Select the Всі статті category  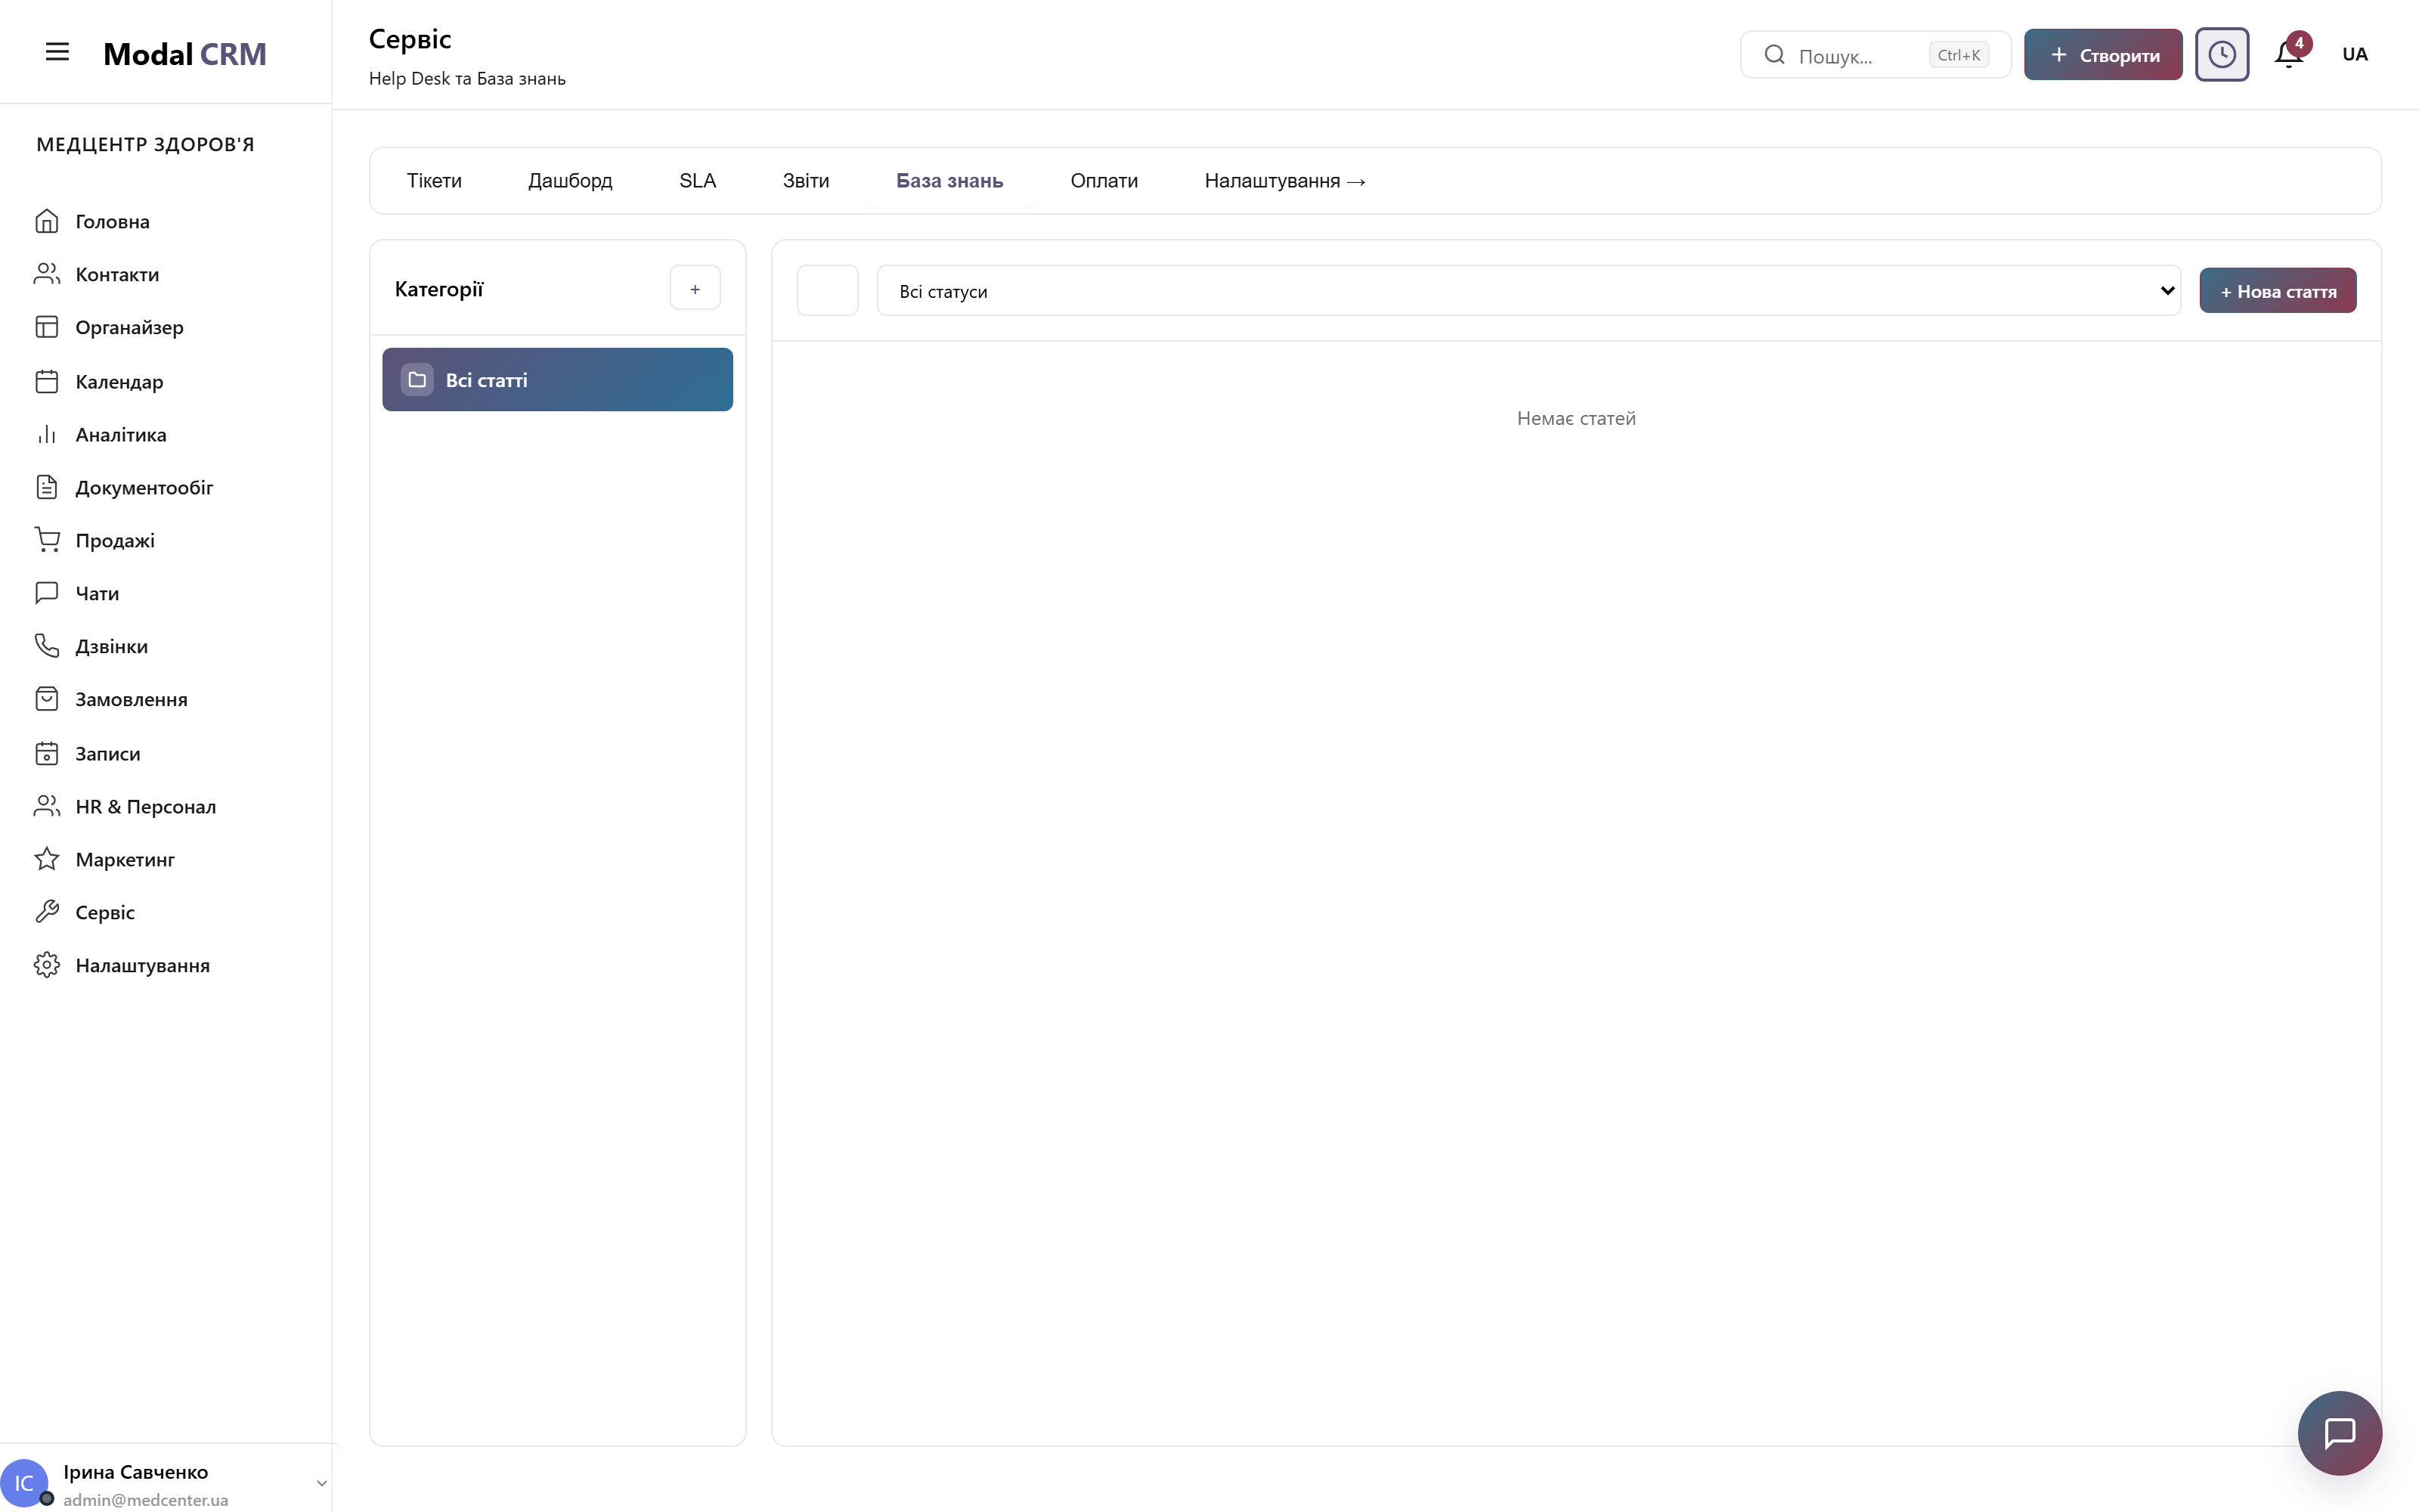(x=558, y=379)
